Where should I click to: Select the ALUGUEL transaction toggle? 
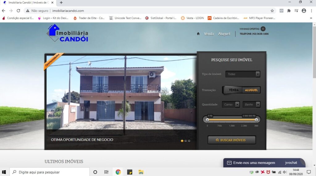(x=251, y=90)
